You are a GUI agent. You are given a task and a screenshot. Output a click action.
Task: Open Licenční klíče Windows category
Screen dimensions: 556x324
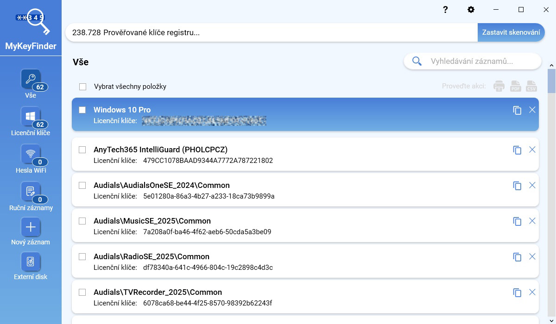coord(31,121)
